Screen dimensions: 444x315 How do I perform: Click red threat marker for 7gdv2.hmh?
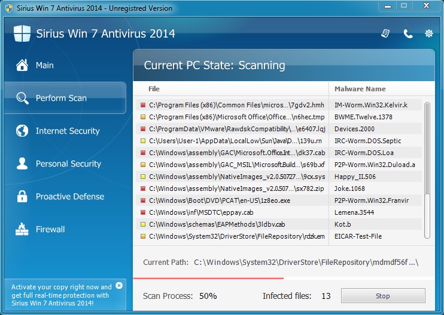(x=142, y=105)
